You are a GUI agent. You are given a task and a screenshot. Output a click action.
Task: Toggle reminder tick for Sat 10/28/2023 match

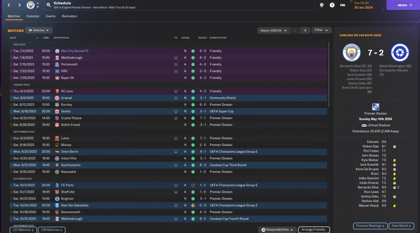pyautogui.click(x=11, y=212)
